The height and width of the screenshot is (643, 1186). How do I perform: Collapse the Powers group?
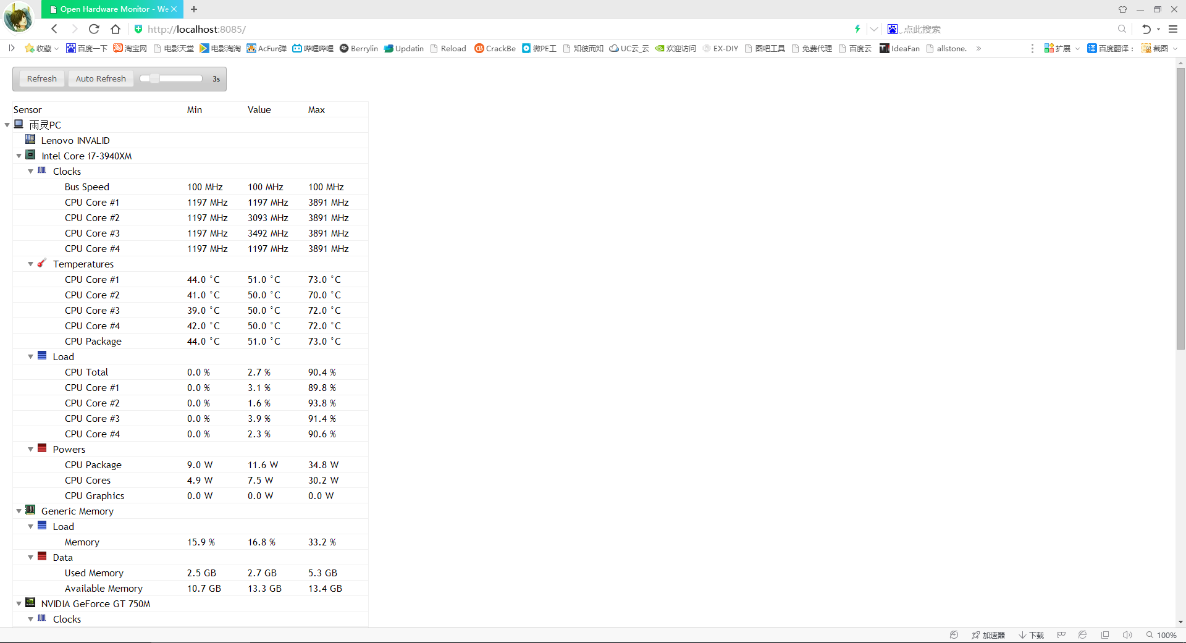pyautogui.click(x=30, y=449)
